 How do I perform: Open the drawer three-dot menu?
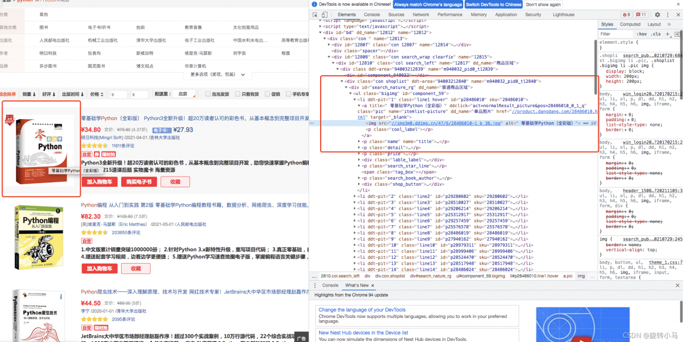(314, 285)
